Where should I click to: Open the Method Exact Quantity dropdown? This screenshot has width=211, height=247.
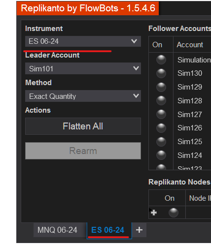click(x=83, y=96)
